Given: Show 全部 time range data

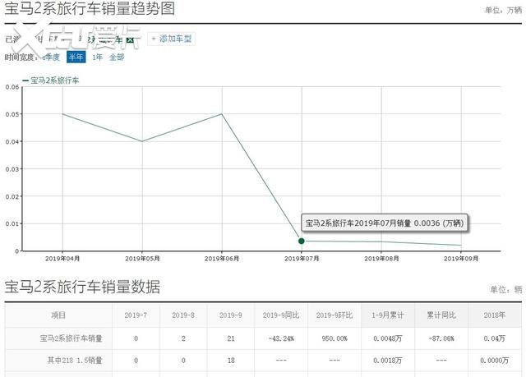Looking at the screenshot, I should click(x=117, y=57).
